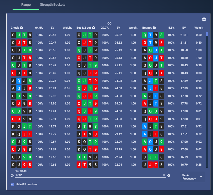Select the Range tab
This screenshot has width=213, height=195.
click(26, 5)
